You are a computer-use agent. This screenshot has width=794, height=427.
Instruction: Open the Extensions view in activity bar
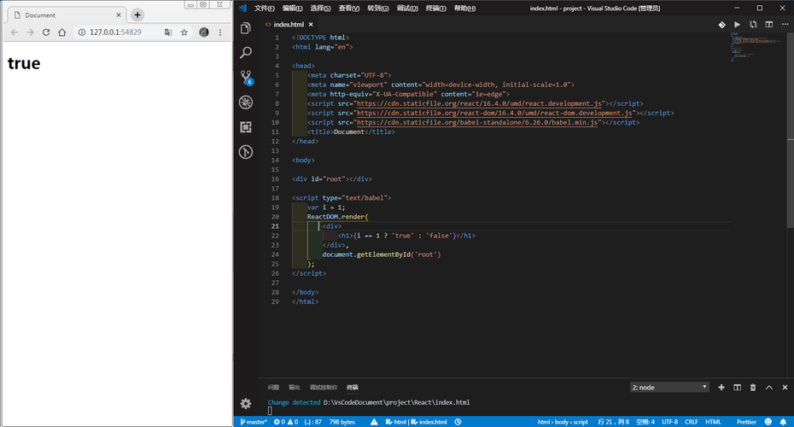(x=246, y=127)
